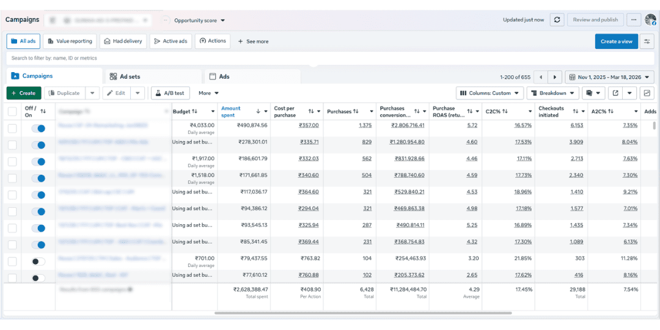Click the charts panel icon
This screenshot has height=330, width=660.
point(647,93)
